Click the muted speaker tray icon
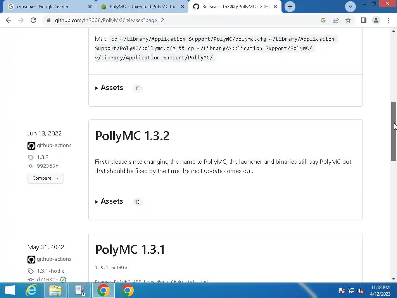Viewport: 397px width, 298px height. (361, 291)
